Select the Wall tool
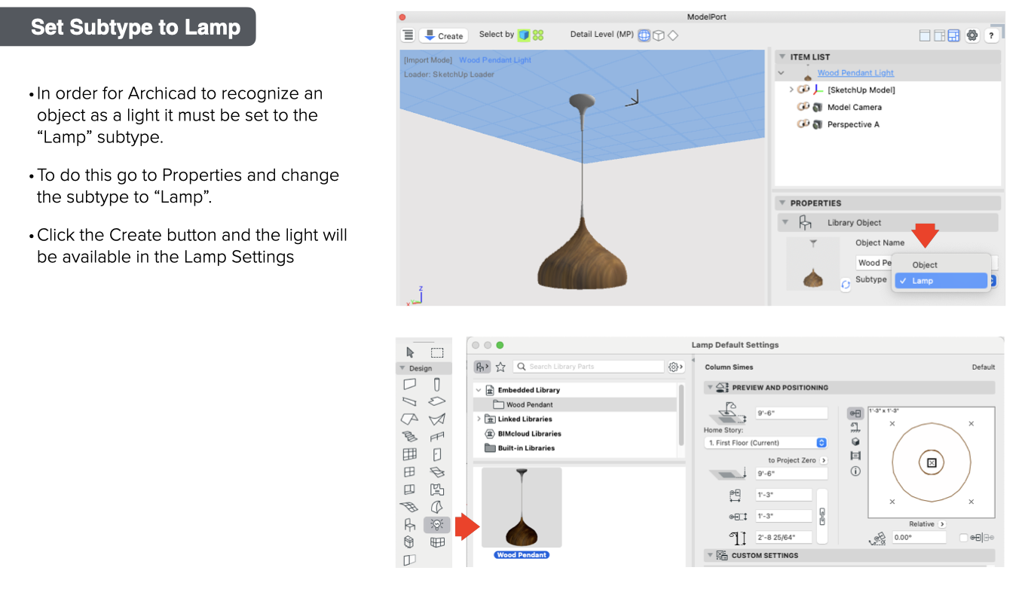The image size is (1028, 604). coord(410,383)
